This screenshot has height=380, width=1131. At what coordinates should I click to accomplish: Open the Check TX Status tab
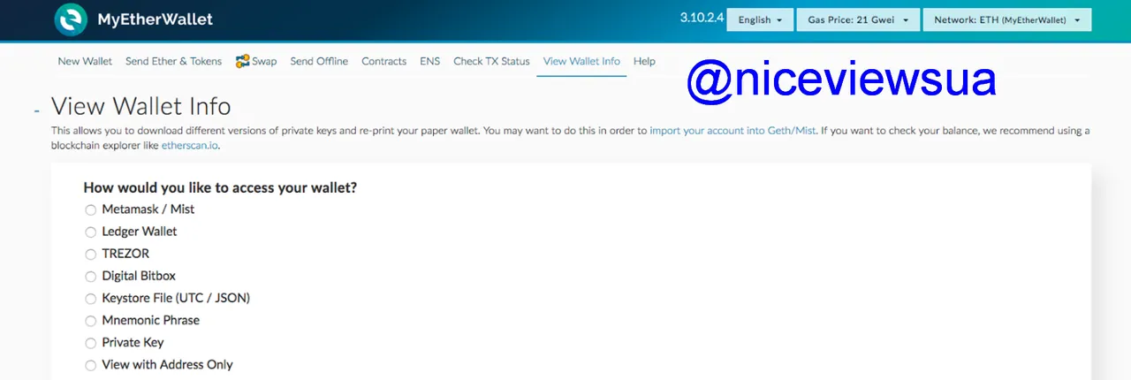click(491, 61)
